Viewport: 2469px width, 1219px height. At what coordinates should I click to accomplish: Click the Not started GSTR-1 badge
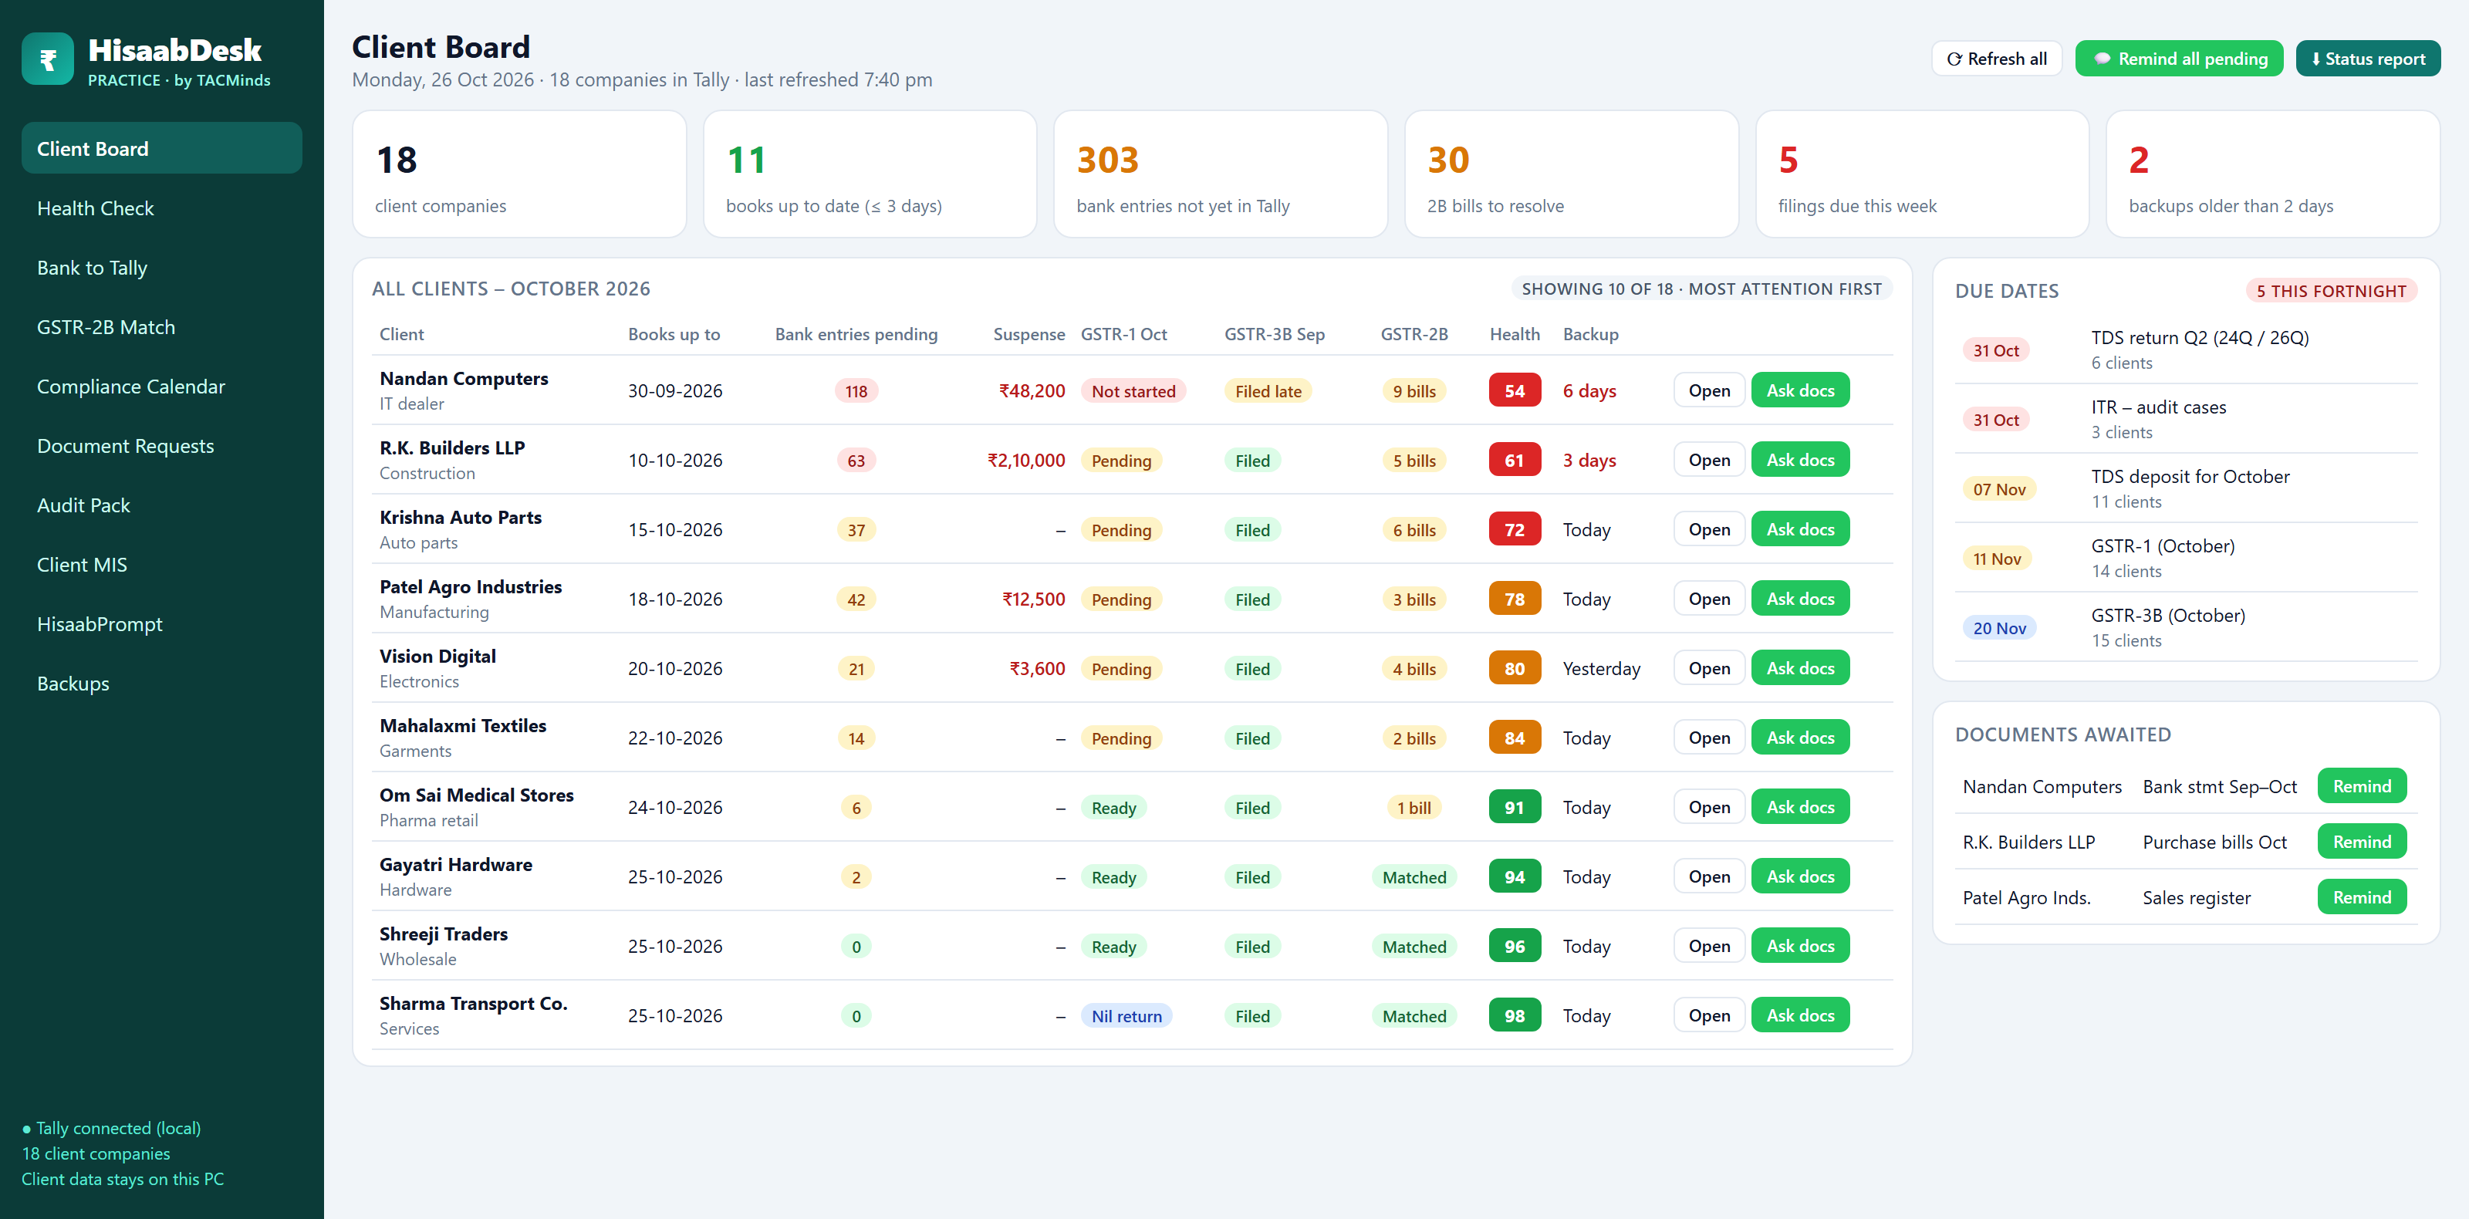[1133, 391]
